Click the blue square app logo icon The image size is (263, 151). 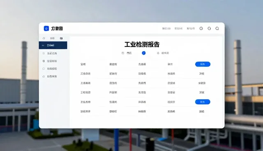coord(46,28)
